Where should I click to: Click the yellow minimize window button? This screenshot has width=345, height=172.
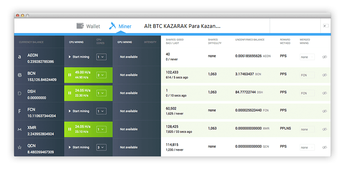coord(23,16)
